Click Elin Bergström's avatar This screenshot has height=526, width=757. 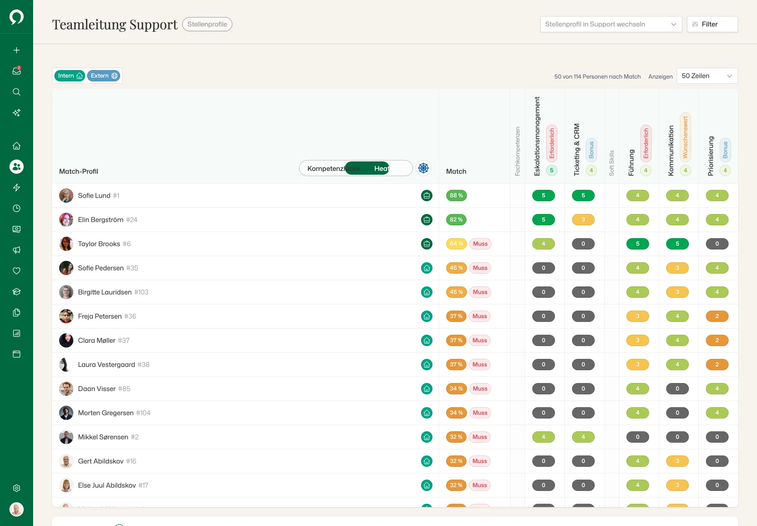tap(66, 220)
